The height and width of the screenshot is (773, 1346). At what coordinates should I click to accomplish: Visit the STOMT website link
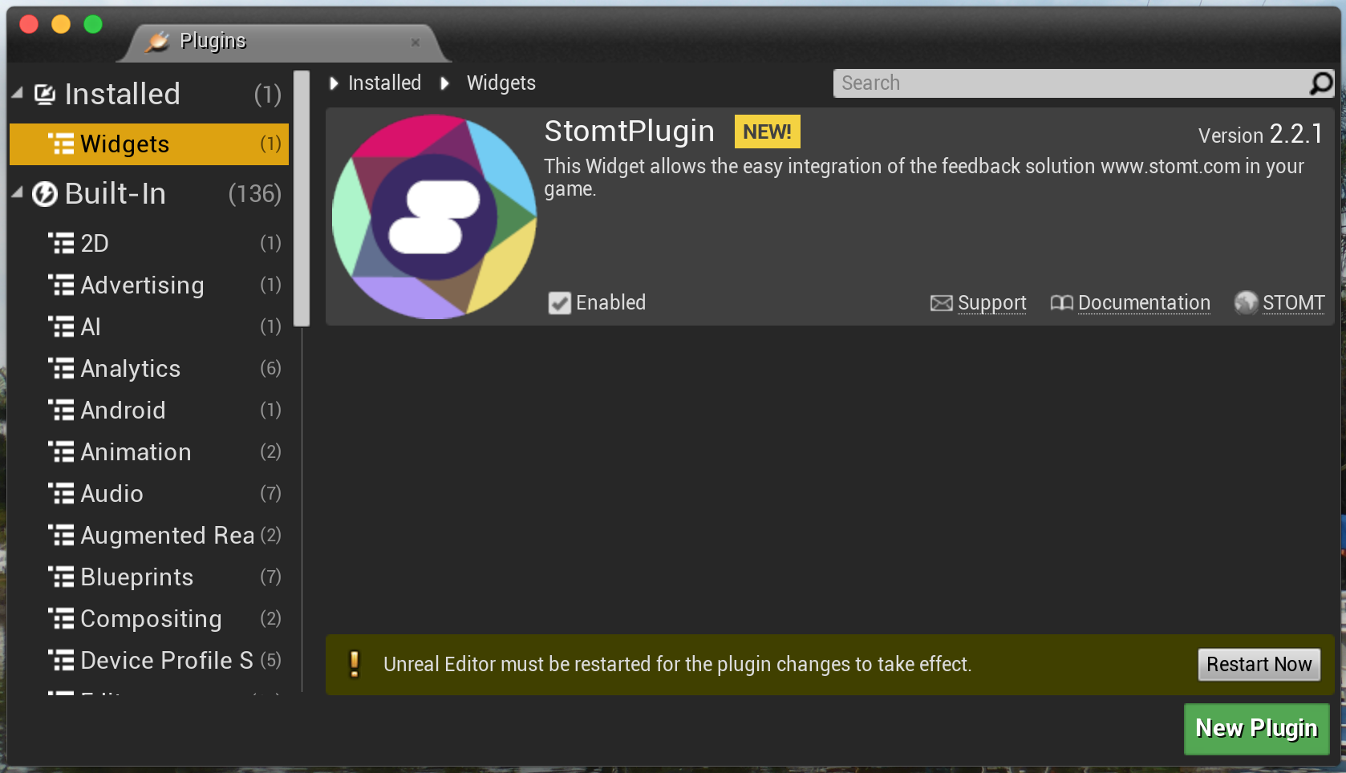[x=1293, y=303]
